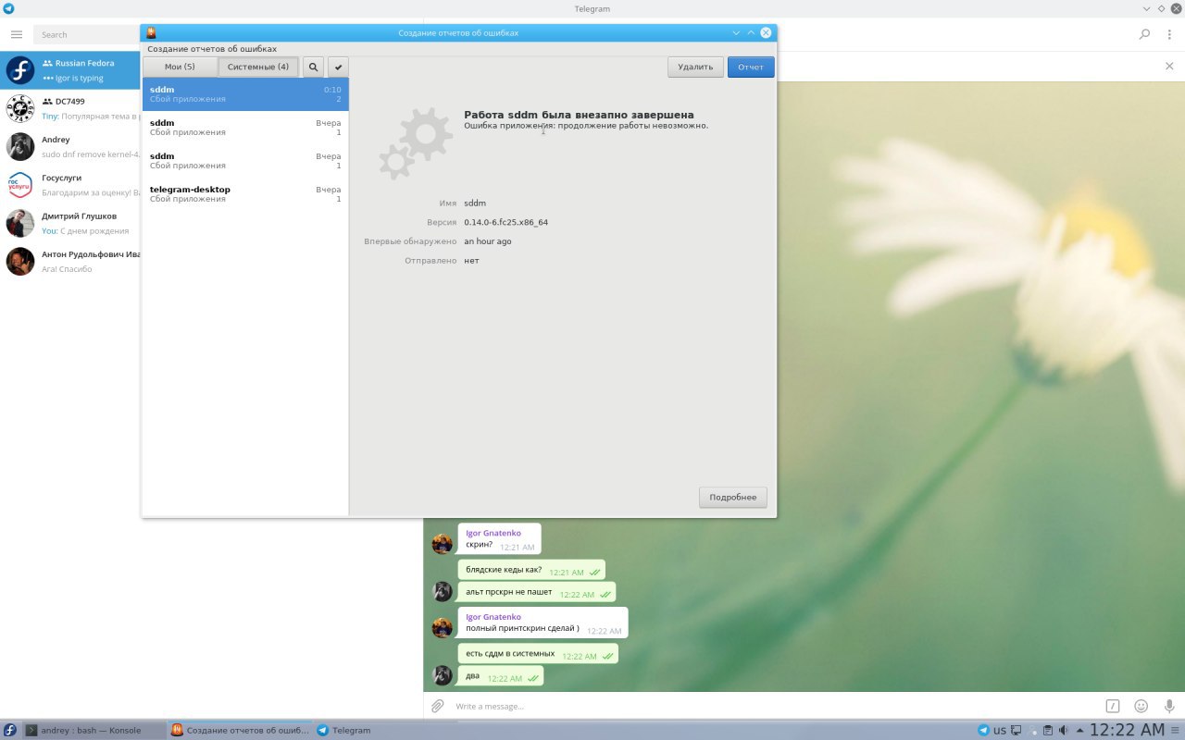The image size is (1185, 740).
Task: Click the Telegram window title bar icon
Action: (x=8, y=8)
